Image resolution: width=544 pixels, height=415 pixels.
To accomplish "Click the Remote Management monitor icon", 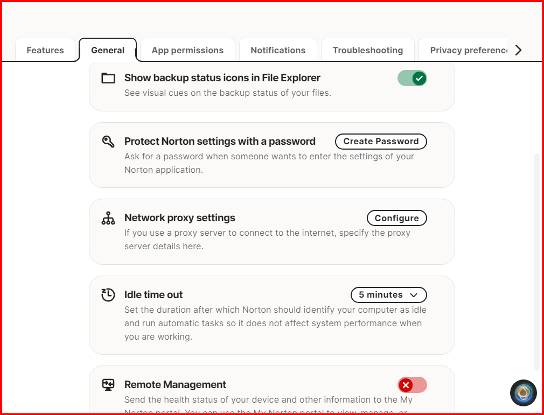I will point(108,385).
